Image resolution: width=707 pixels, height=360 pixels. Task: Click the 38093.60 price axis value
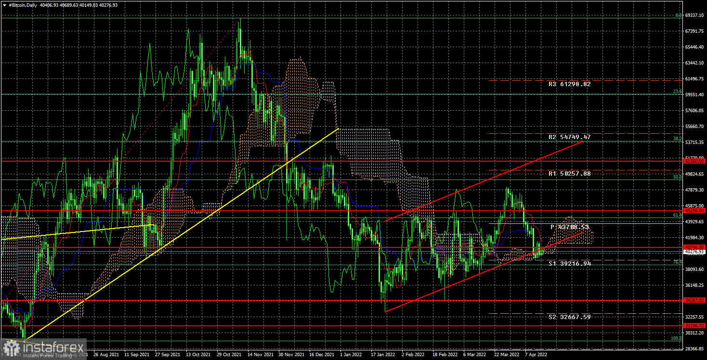(x=695, y=269)
